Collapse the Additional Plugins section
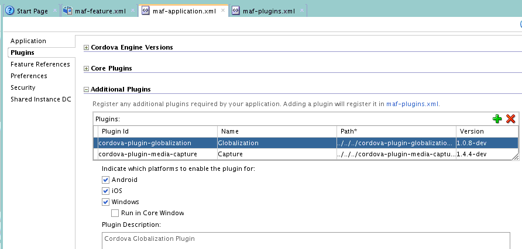This screenshot has width=522, height=249. tap(86, 90)
